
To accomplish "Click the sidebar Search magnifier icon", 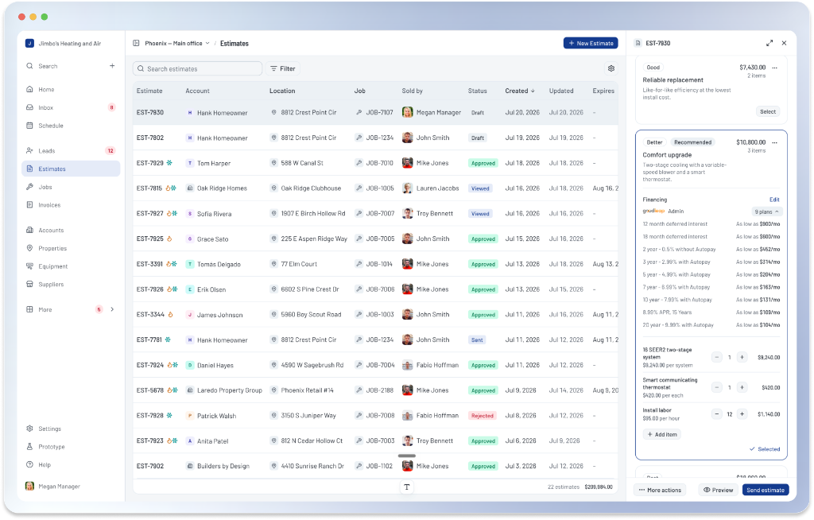I will (29, 66).
